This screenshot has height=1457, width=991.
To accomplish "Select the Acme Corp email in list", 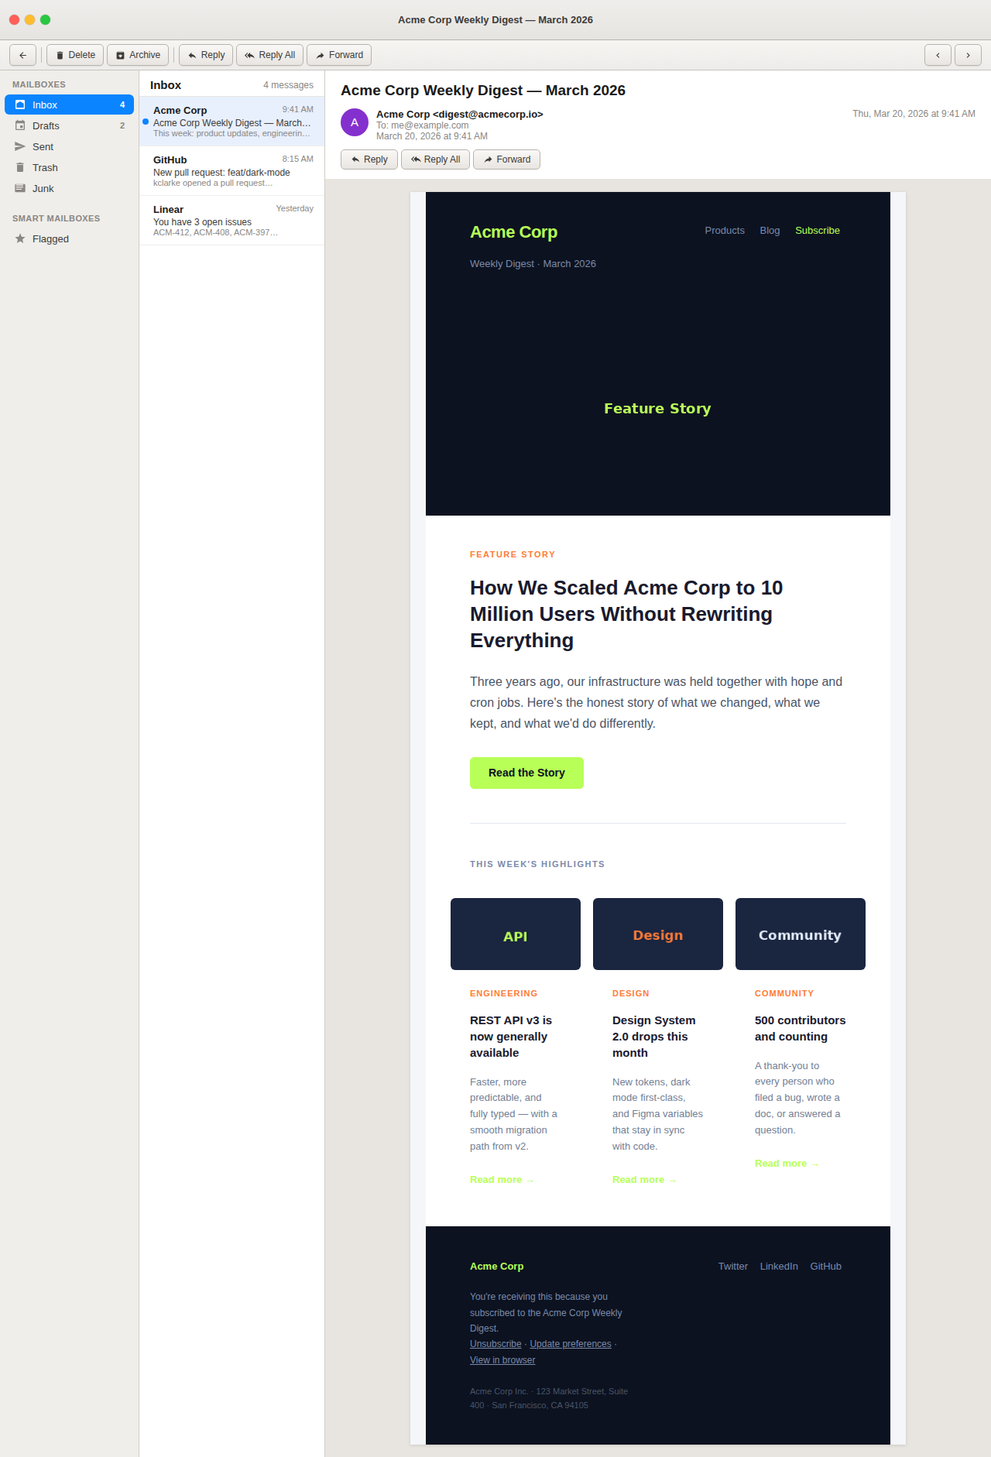I will coord(231,121).
